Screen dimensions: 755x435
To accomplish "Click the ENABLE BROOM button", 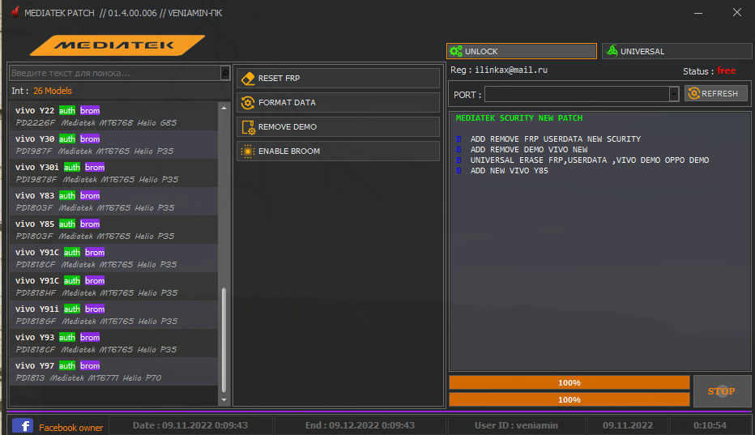I will click(338, 151).
